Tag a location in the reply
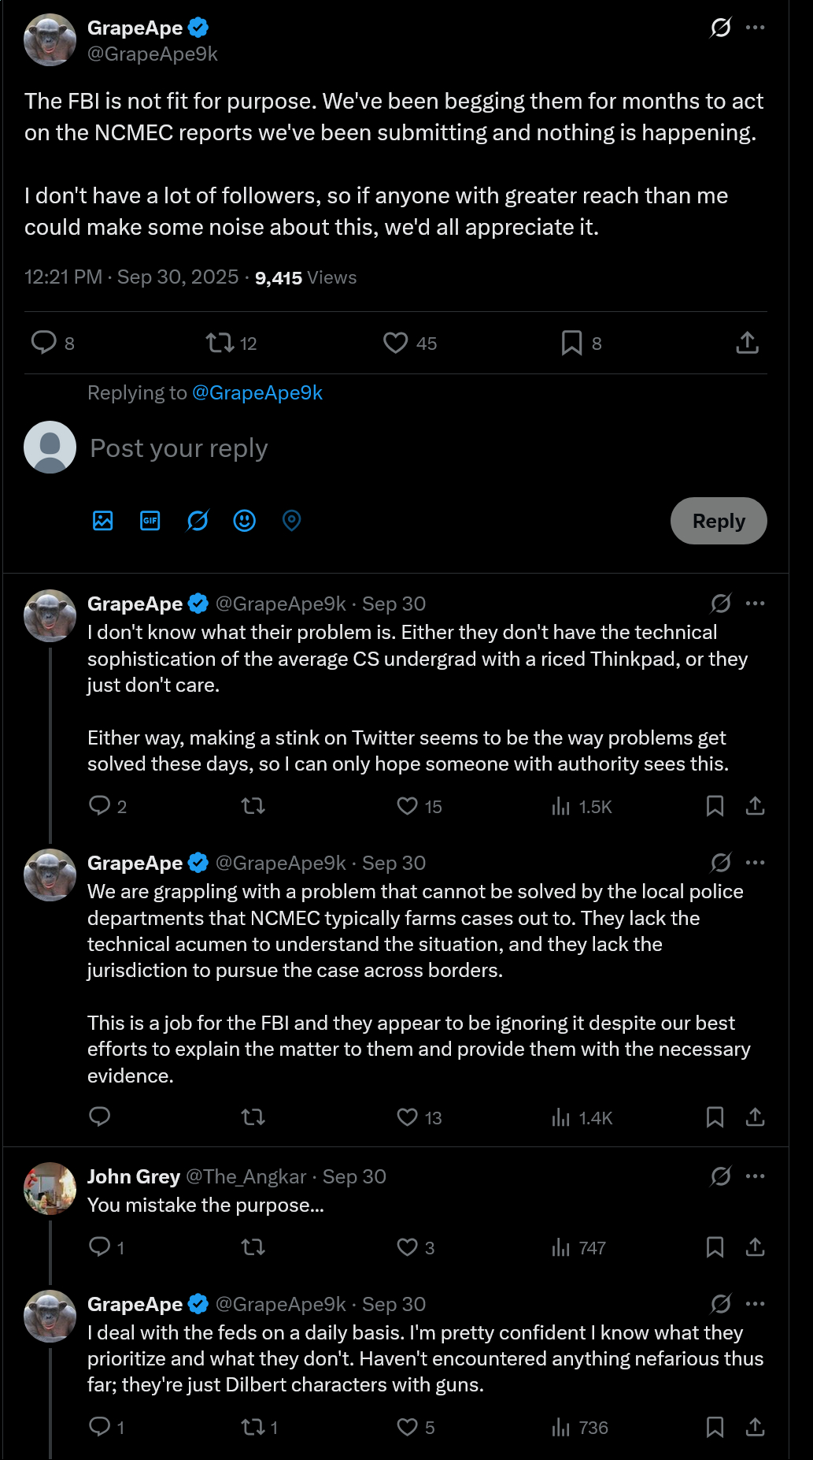Image resolution: width=813 pixels, height=1460 pixels. (x=291, y=521)
